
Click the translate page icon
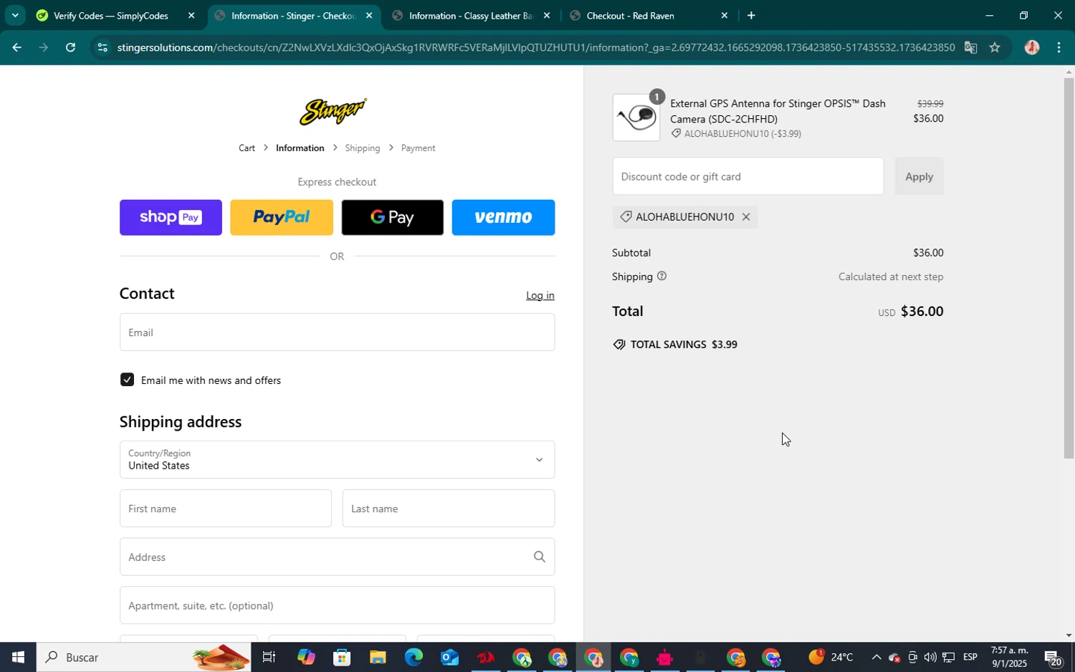pos(970,48)
